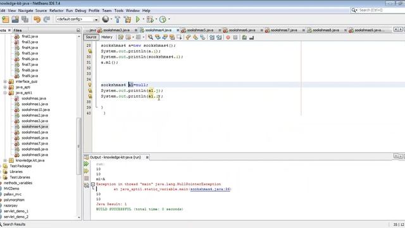The width and height of the screenshot is (405, 228).
Task: Open the Team menu
Action: 107,11
